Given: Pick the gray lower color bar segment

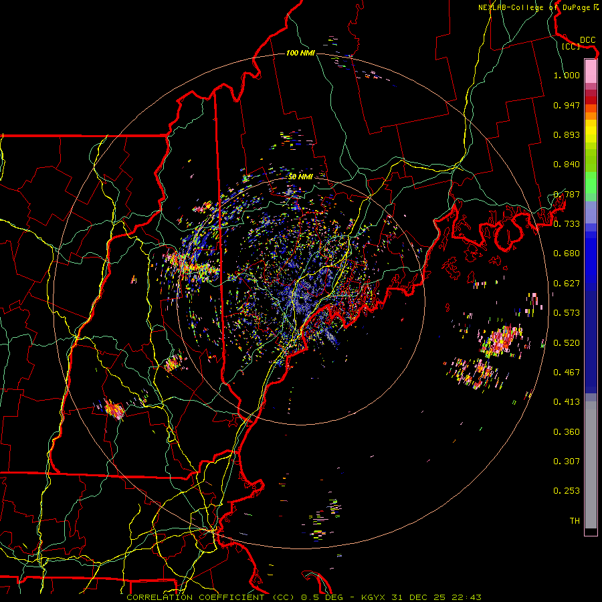Looking at the screenshot, I should tap(591, 465).
